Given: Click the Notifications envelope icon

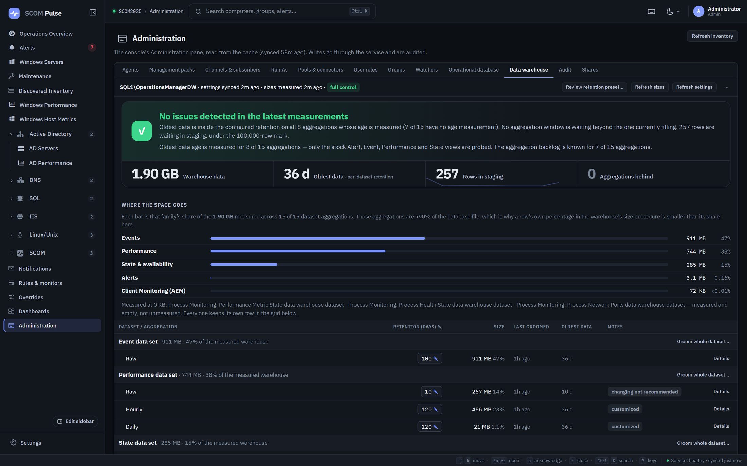Looking at the screenshot, I should pos(12,268).
